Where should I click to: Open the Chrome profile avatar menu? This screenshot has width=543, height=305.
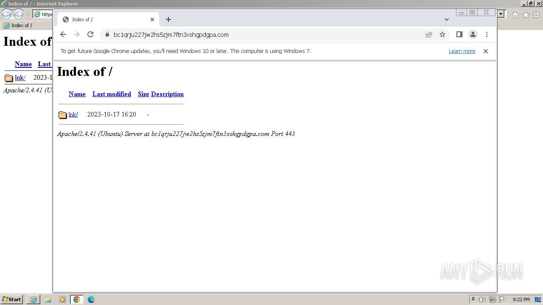pos(473,34)
